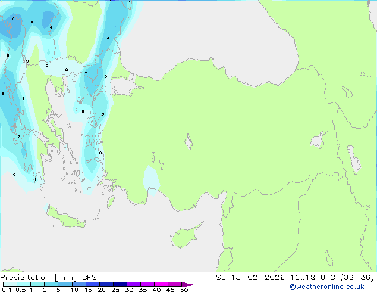377x292 pixels.
Task: Click the 'Precipitation [mm] GFS' title text
Action: pyautogui.click(x=48, y=278)
